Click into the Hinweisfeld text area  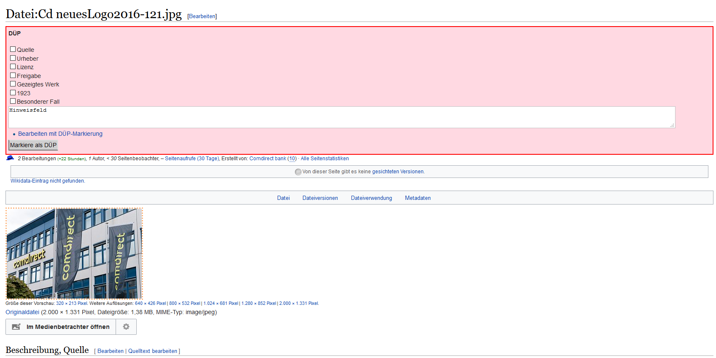pos(342,117)
